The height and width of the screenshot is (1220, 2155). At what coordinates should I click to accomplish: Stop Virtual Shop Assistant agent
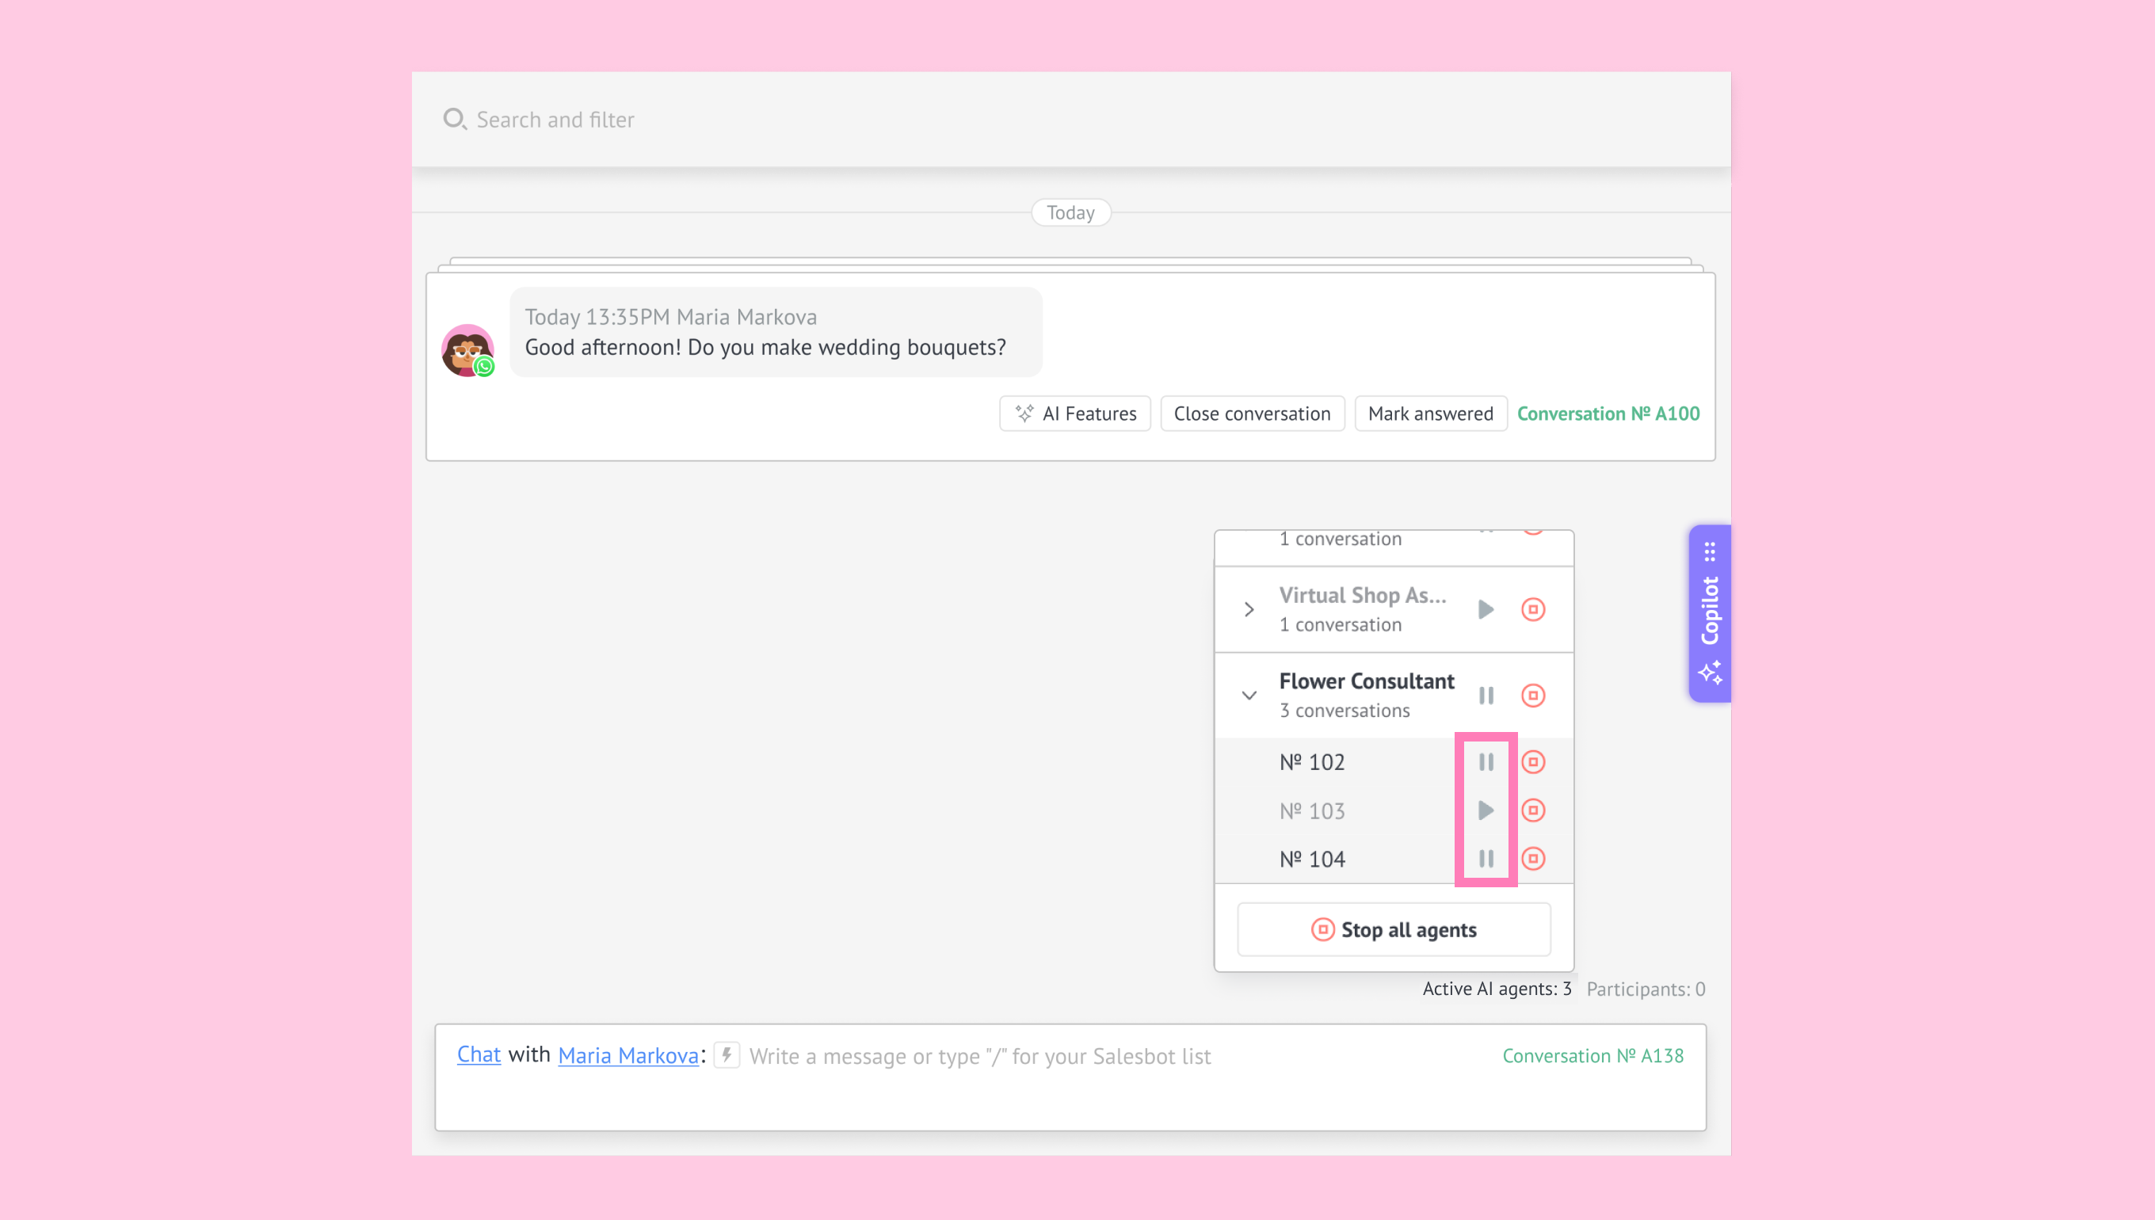coord(1532,609)
